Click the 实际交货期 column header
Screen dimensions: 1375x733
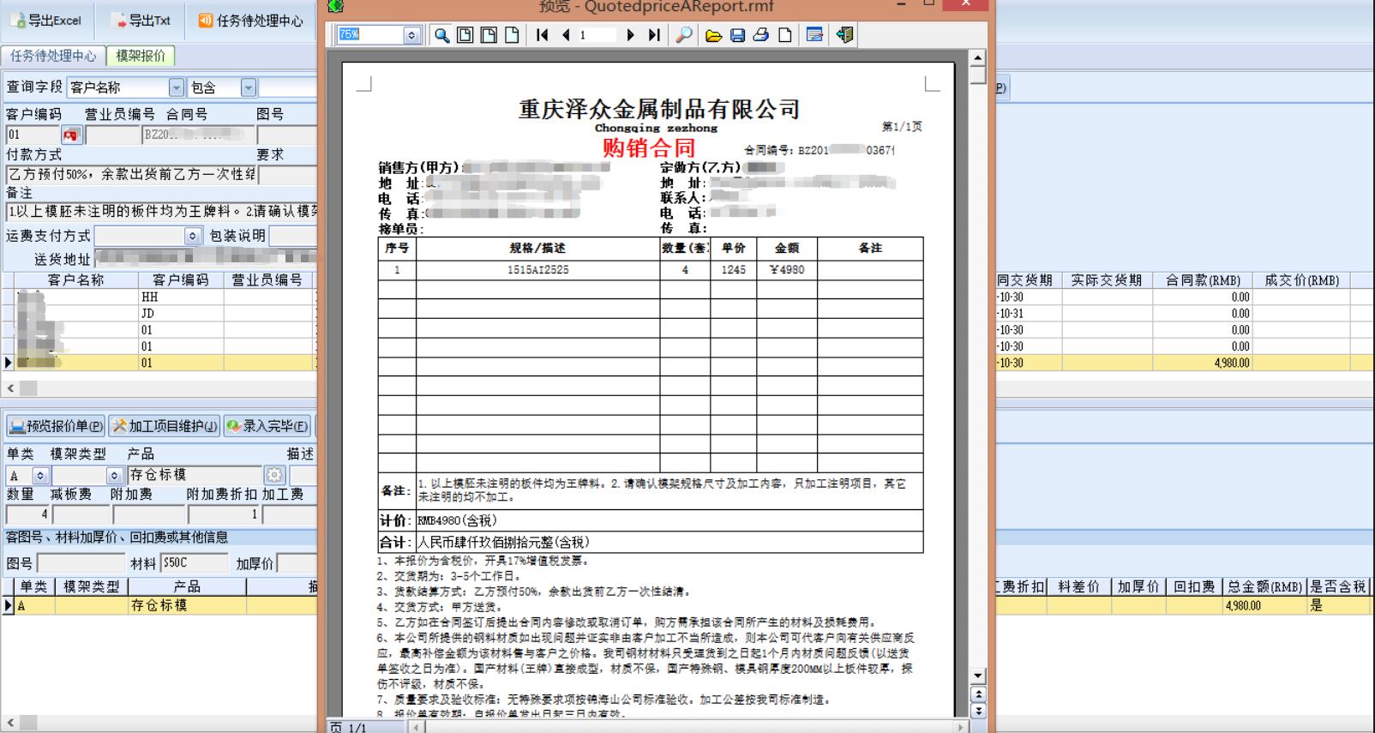pyautogui.click(x=1106, y=280)
